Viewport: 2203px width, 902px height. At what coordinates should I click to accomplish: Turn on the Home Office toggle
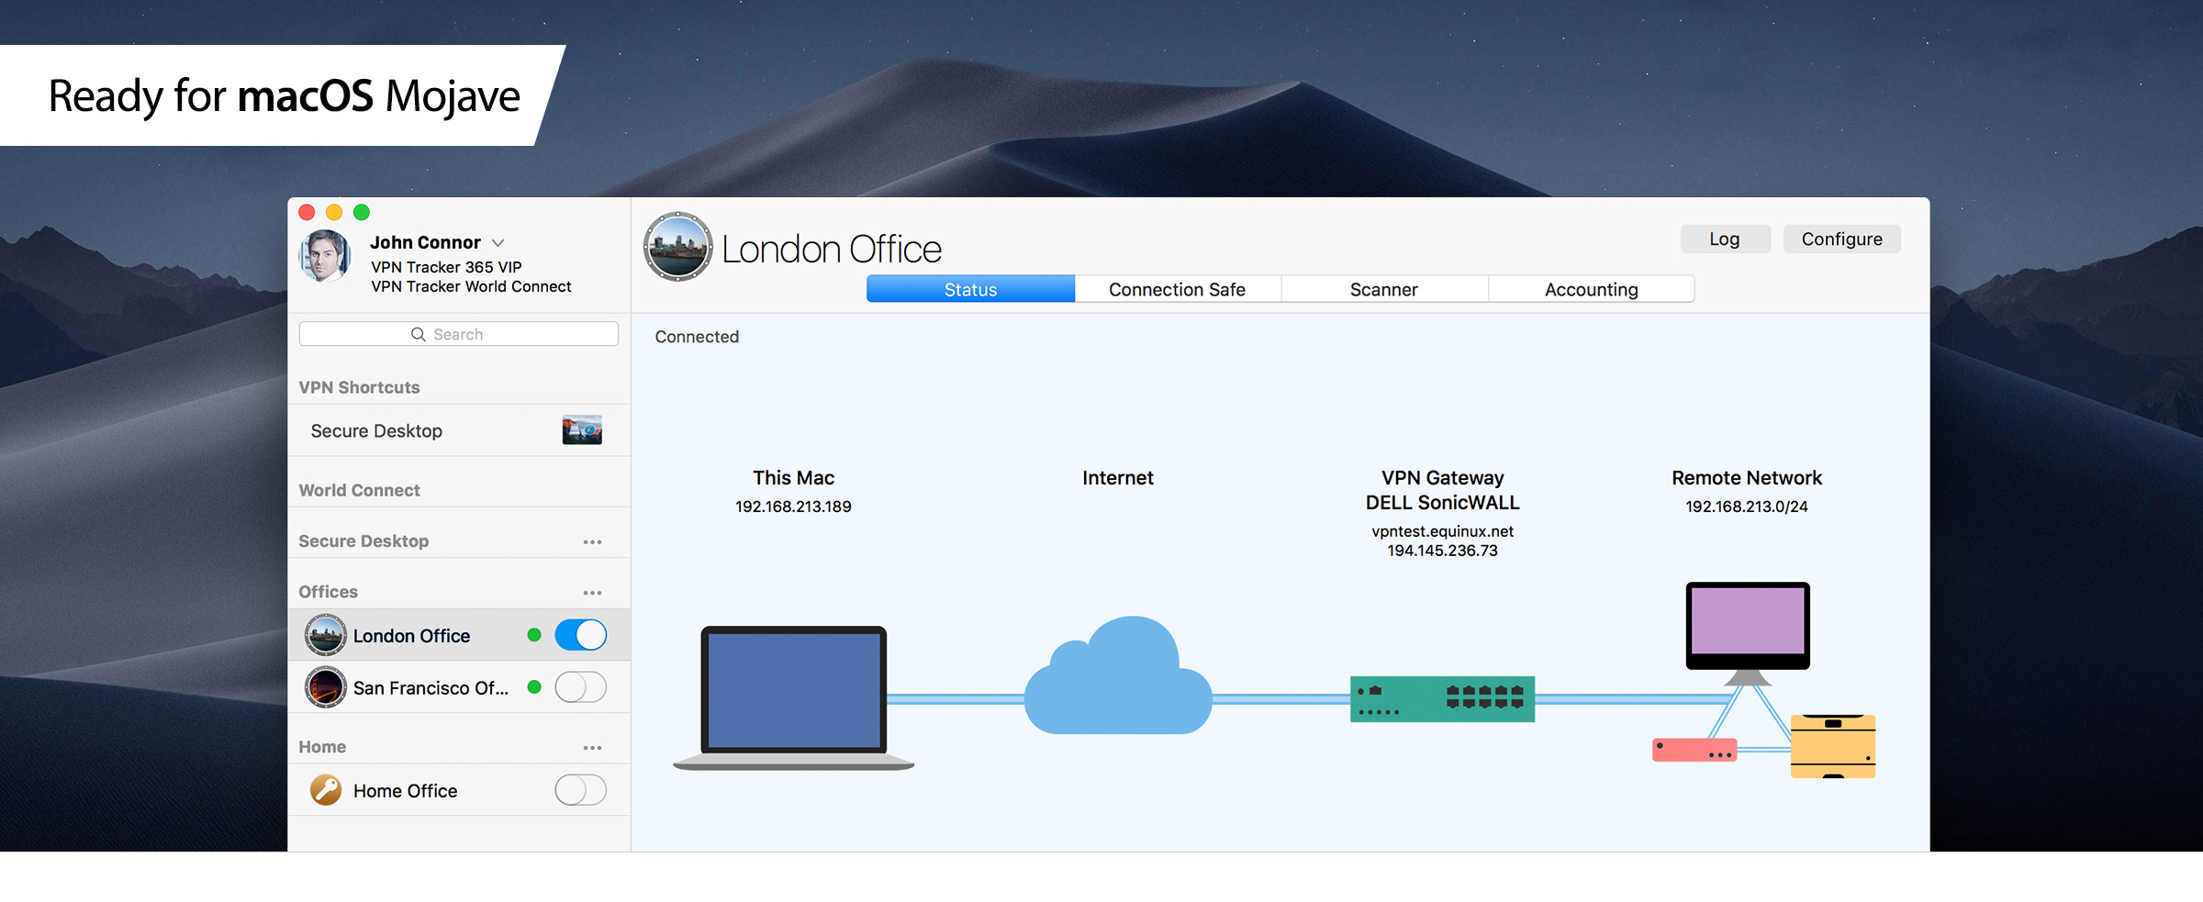click(x=580, y=790)
